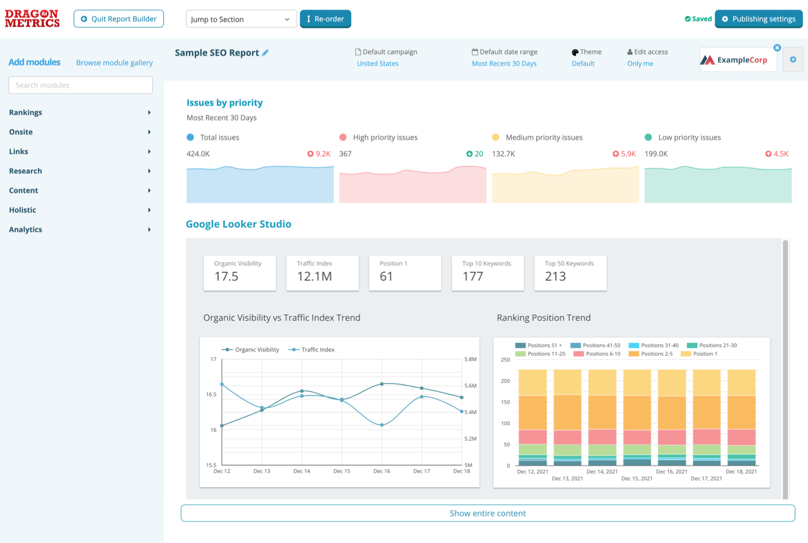Screen dimensions: 808x543
Task: Click the Dragon Metrics logo
Action: 31,17
